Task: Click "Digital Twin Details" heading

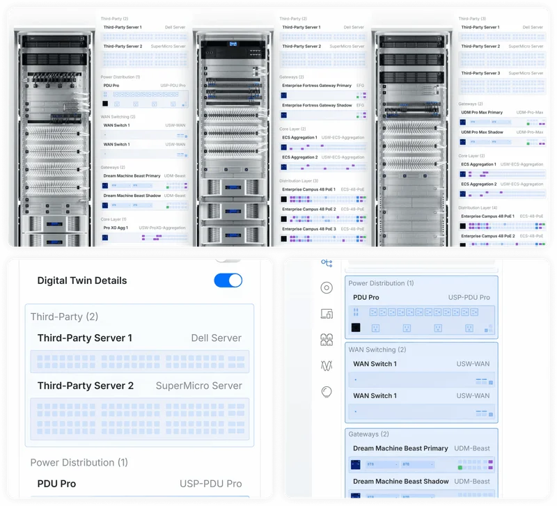Action: pyautogui.click(x=82, y=280)
